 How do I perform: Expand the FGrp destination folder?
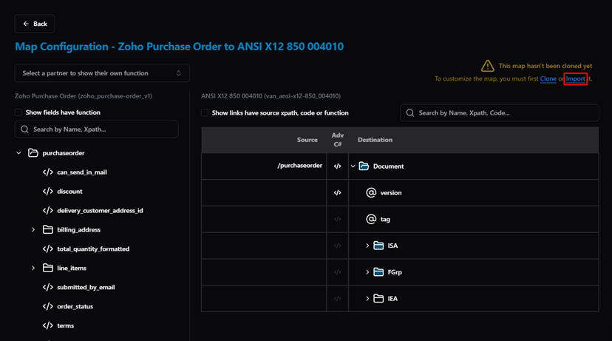coord(367,272)
